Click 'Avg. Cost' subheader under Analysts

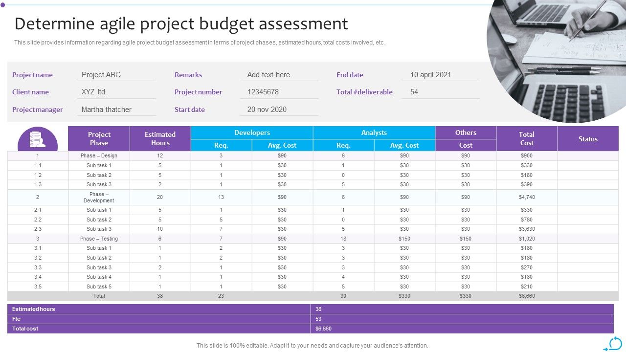click(404, 145)
